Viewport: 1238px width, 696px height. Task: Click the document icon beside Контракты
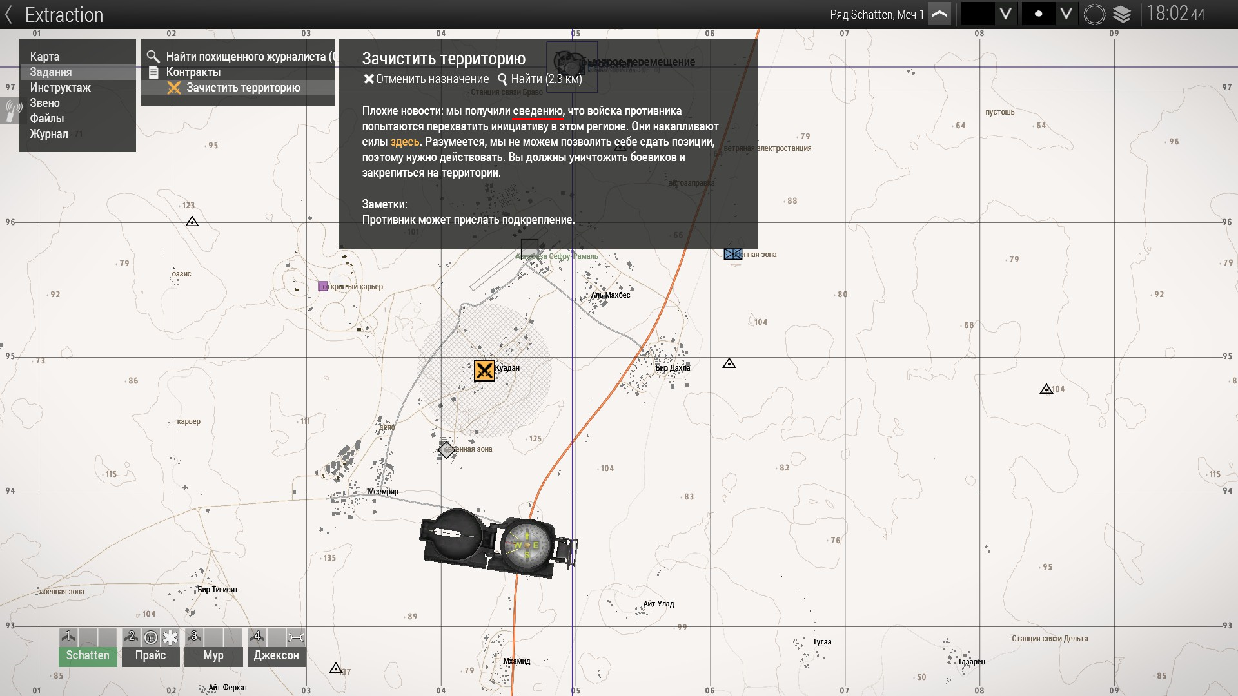click(153, 72)
